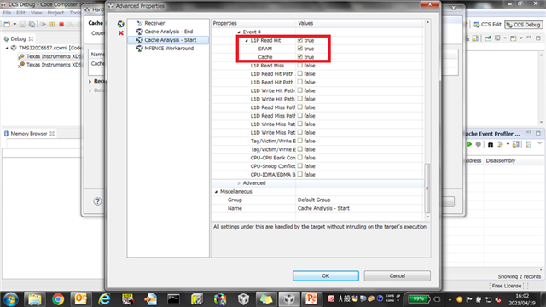546x307 pixels.
Task: Click the Cancel button
Action: tap(397, 275)
